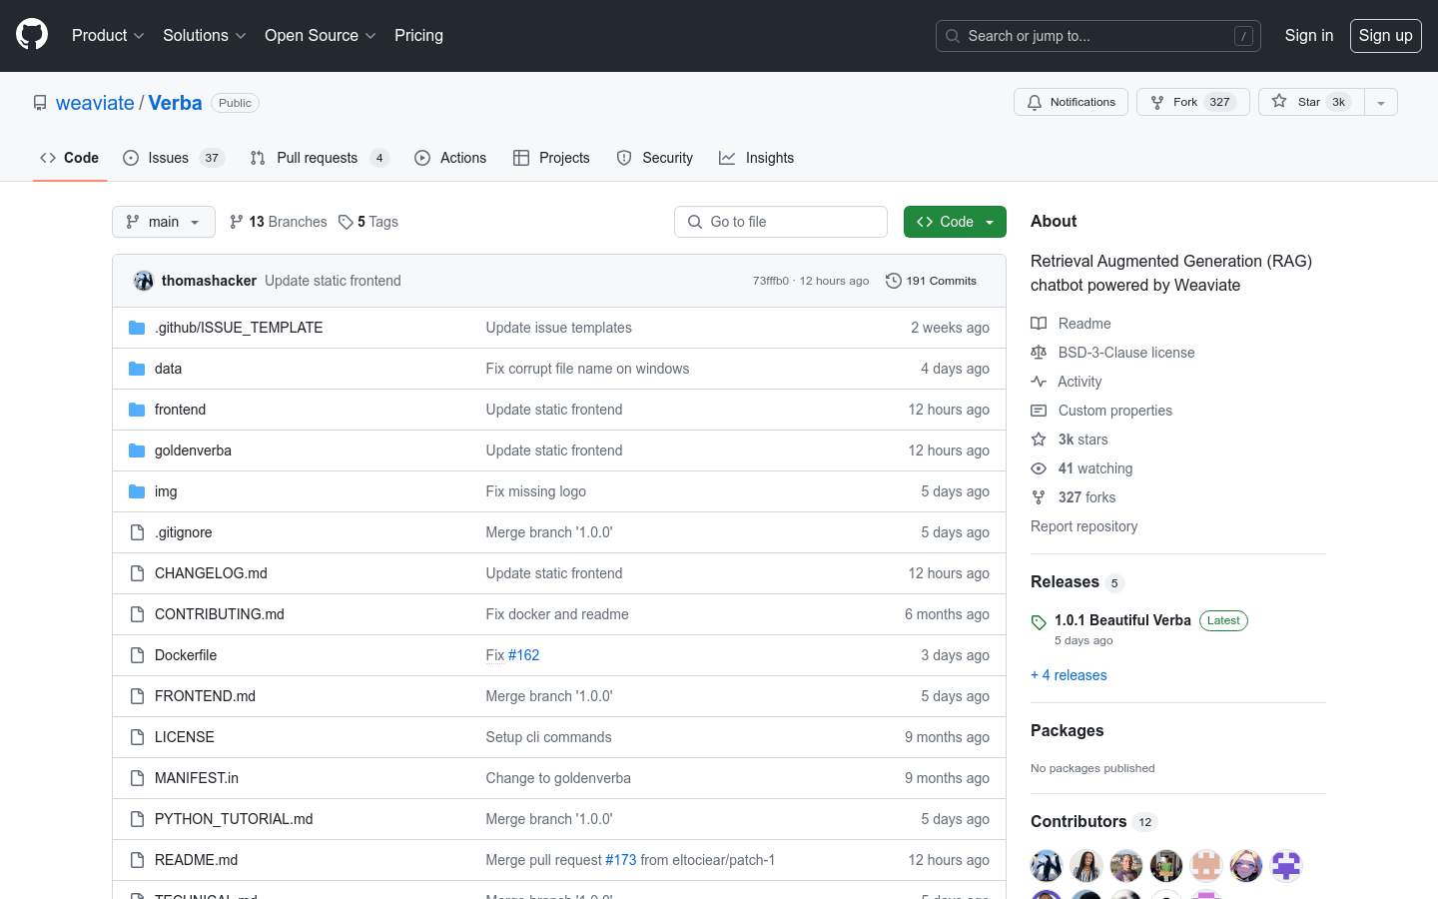
Task: Click the watching eye icon
Action: pyautogui.click(x=1039, y=468)
